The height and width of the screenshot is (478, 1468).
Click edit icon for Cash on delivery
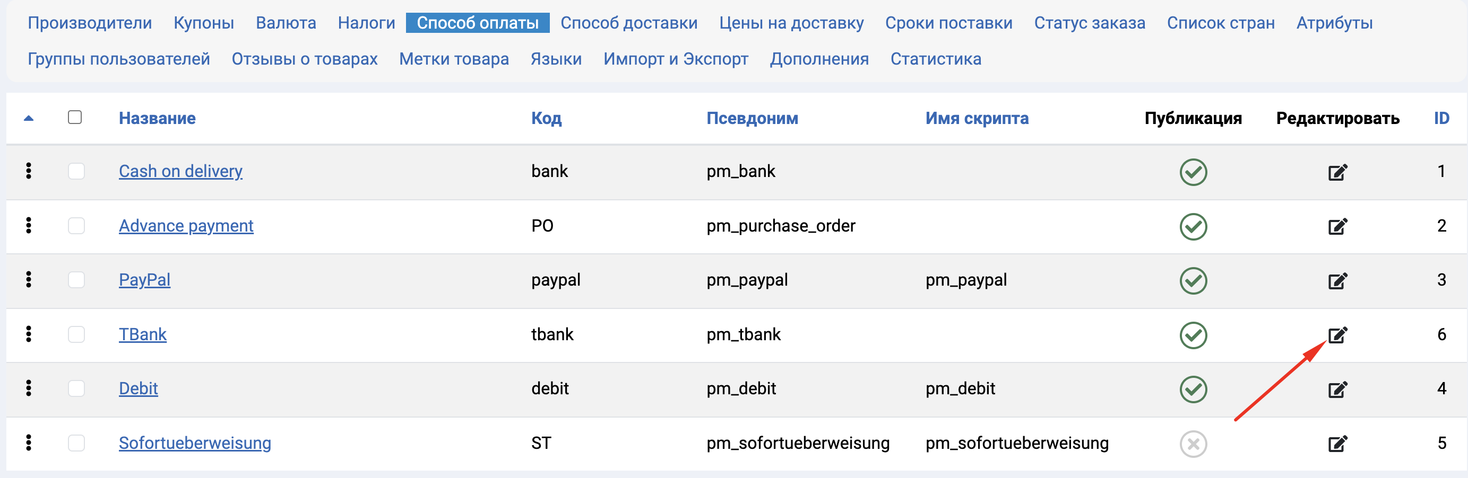tap(1337, 172)
